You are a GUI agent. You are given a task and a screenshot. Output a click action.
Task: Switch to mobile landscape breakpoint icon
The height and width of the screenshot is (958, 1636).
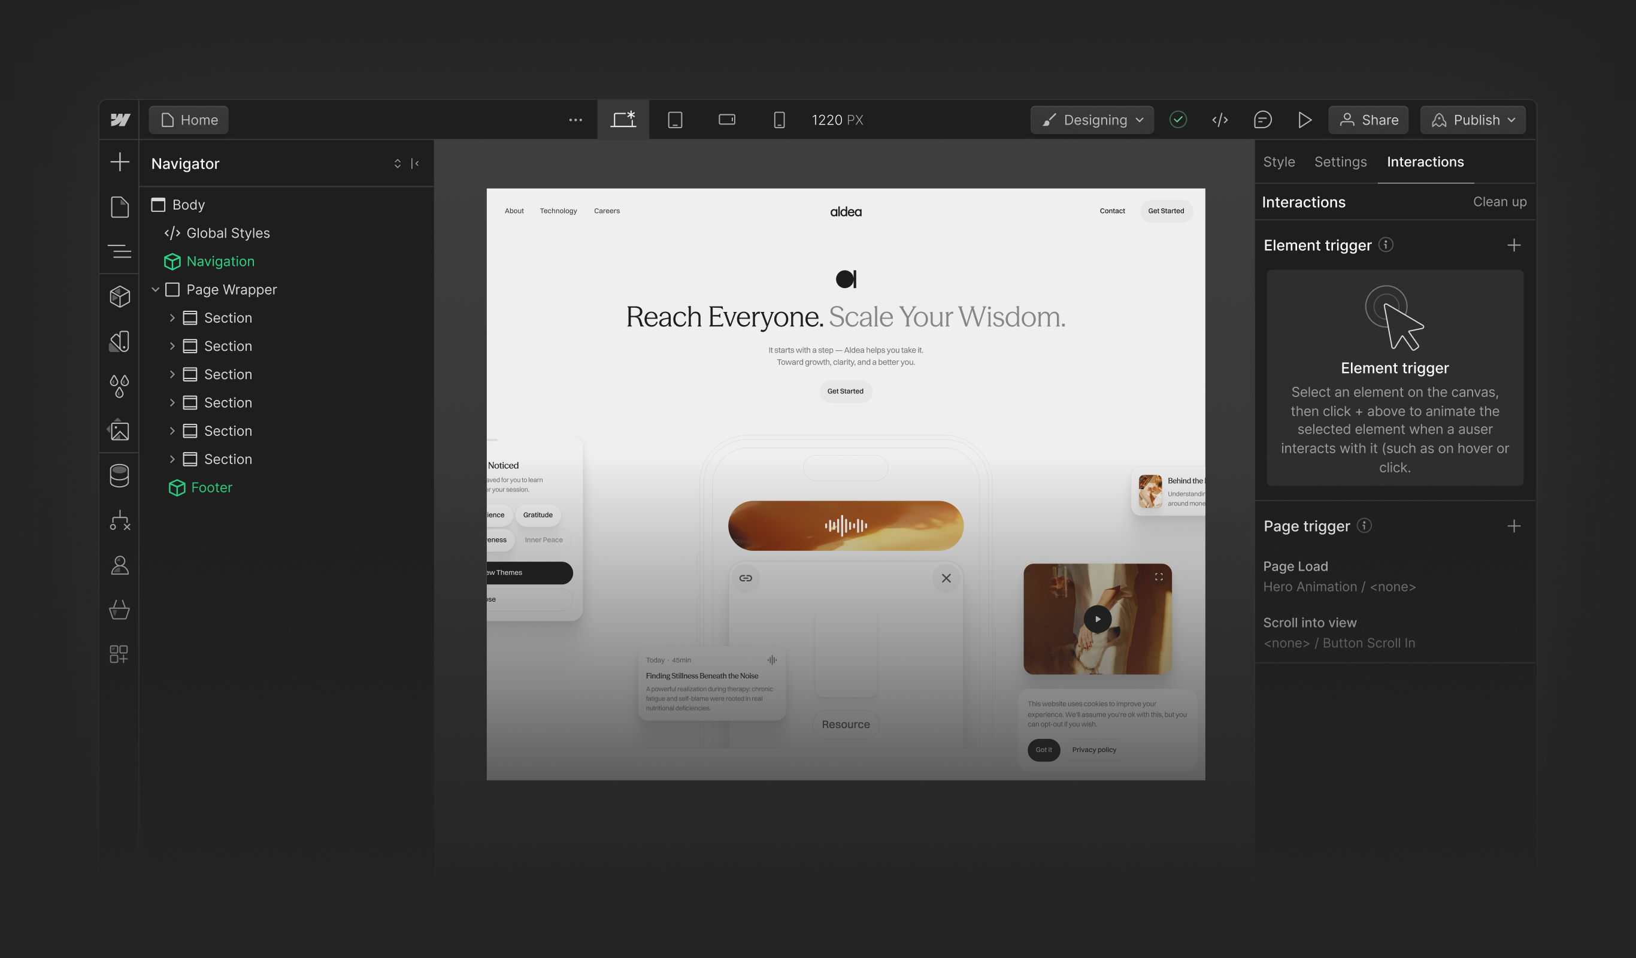[727, 119]
